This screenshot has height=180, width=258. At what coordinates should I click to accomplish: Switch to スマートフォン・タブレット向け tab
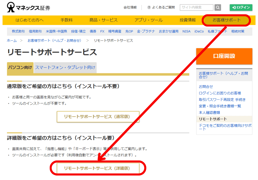(x=65, y=68)
